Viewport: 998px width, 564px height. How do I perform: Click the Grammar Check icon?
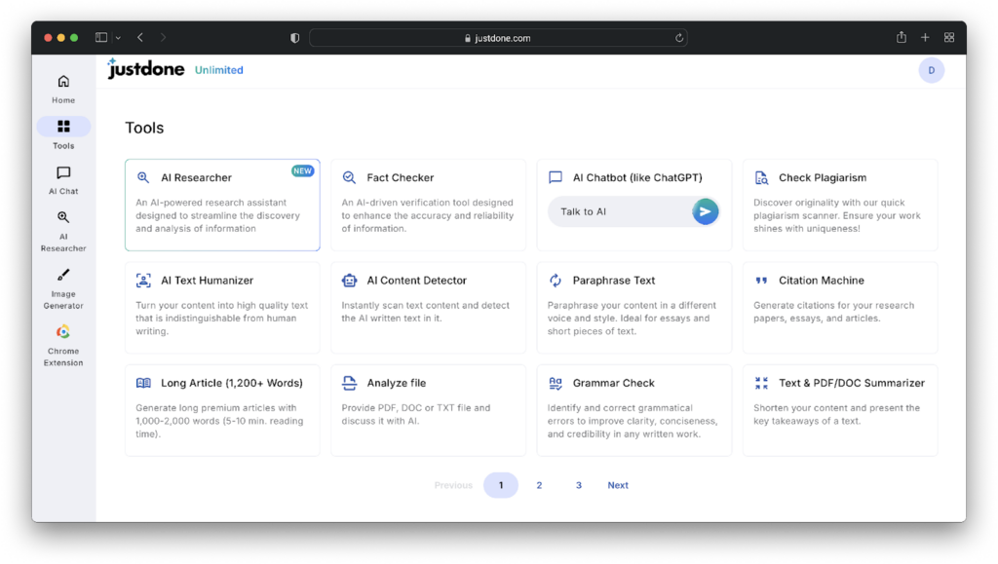tap(556, 383)
